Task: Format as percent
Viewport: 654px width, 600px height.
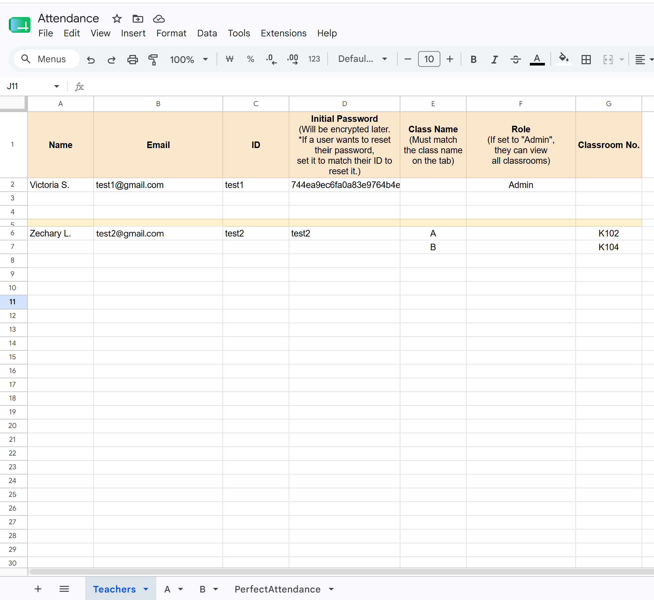Action: click(x=251, y=59)
